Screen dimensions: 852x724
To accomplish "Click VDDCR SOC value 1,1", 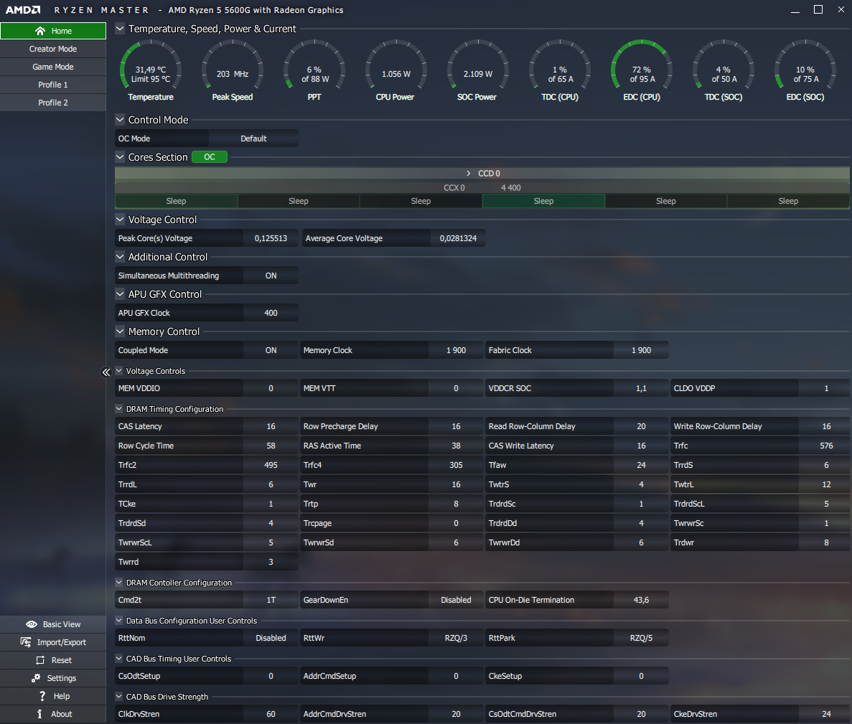I will [641, 388].
